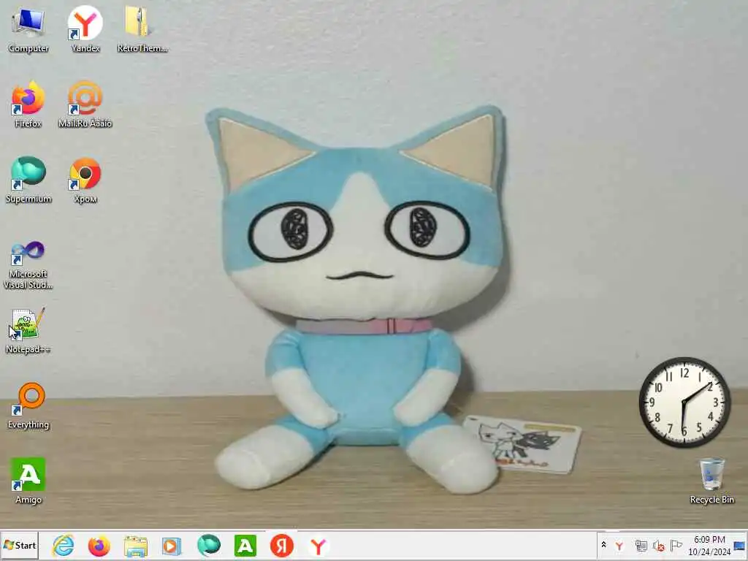Launch Amigo browser from the taskbar

click(245, 546)
